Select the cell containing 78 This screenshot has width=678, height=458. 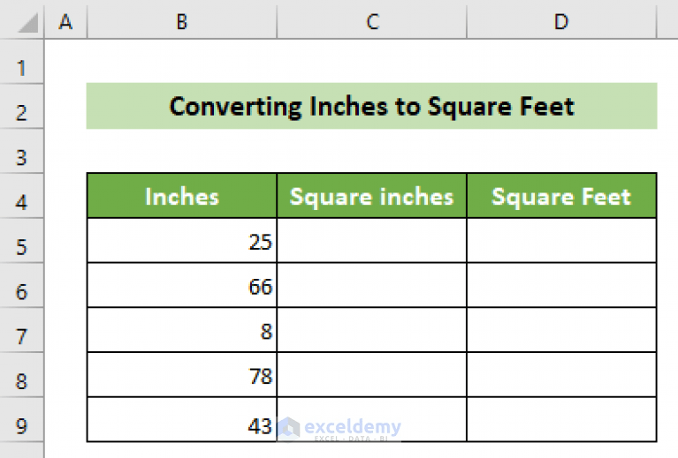click(182, 375)
